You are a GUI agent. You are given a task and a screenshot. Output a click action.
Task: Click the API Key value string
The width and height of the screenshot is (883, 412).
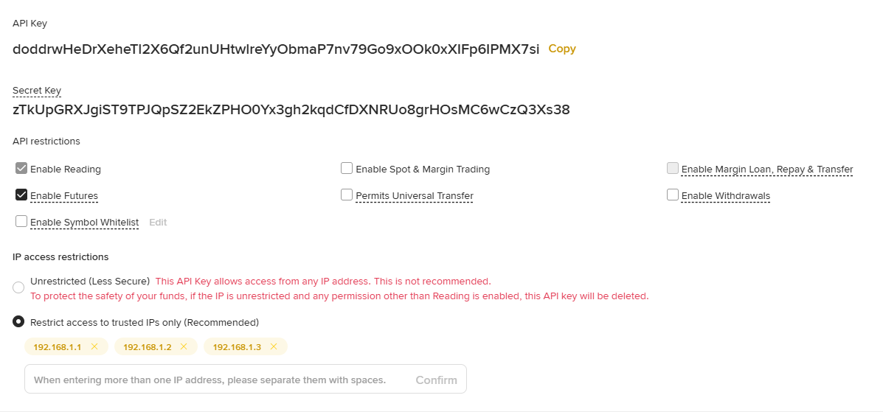click(x=276, y=49)
